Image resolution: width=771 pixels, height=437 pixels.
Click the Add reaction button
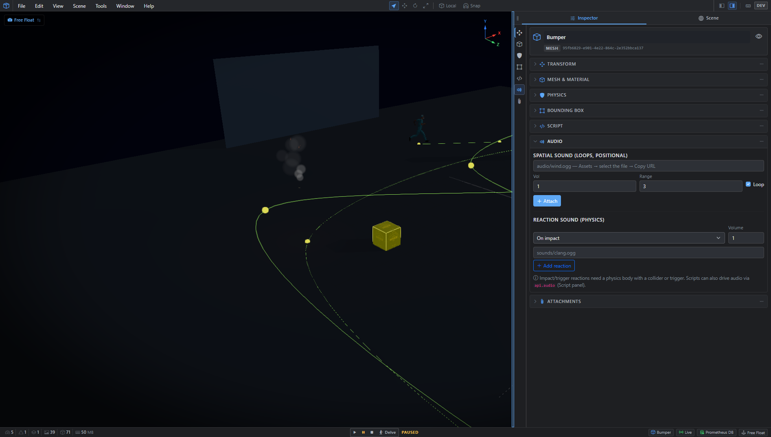coord(554,266)
